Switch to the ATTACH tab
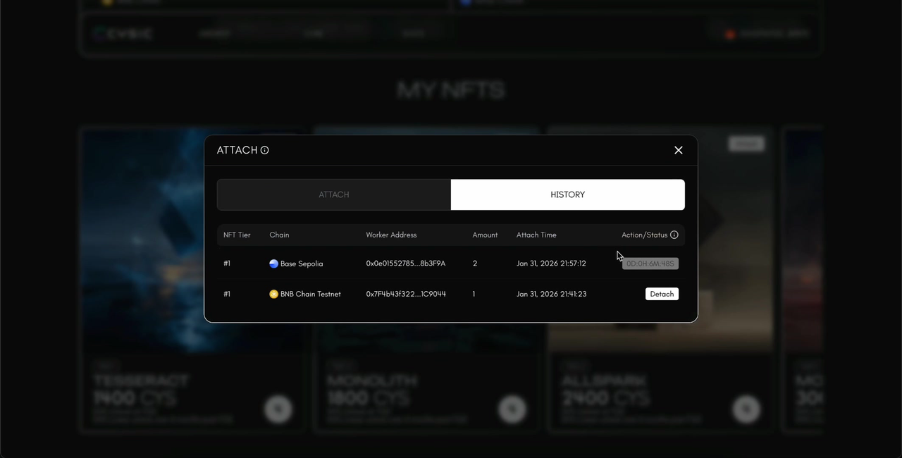This screenshot has width=902, height=458. tap(334, 194)
